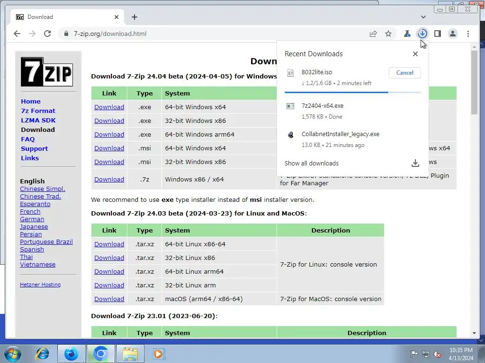Image resolution: width=485 pixels, height=363 pixels.
Task: Download the .msi for 64-bit Windows x64
Action: click(109, 148)
